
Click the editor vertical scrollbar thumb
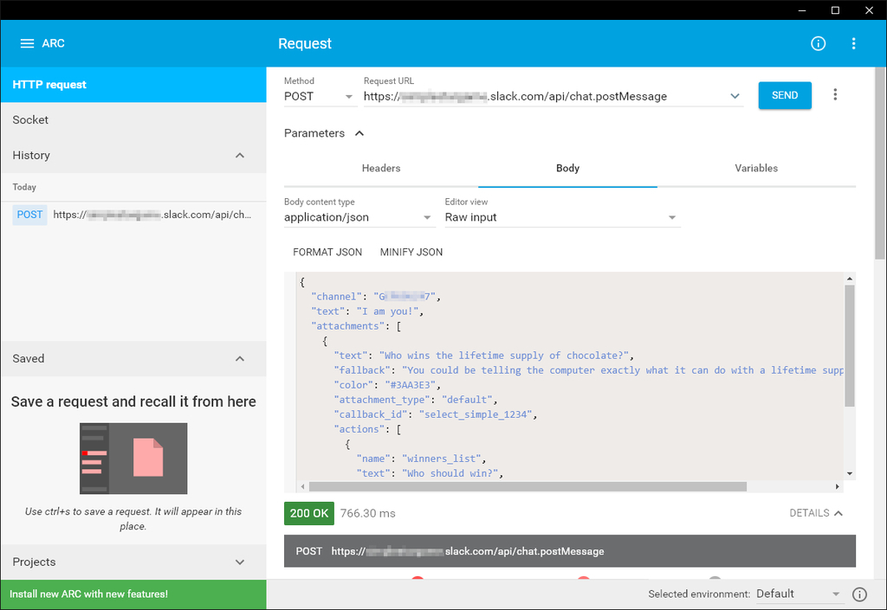click(849, 345)
